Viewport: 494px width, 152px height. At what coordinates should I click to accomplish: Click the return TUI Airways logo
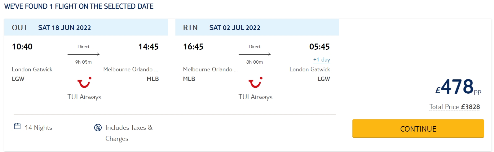tap(255, 82)
